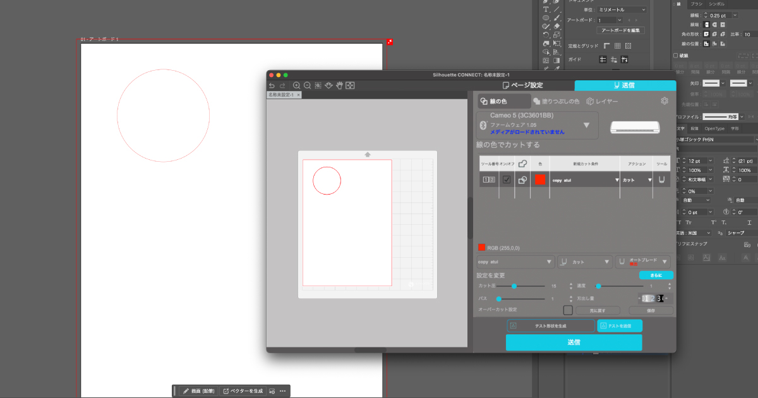758x398 pixels.
Task: Click the undo arrow in Silhouette toolbar
Action: coord(272,85)
